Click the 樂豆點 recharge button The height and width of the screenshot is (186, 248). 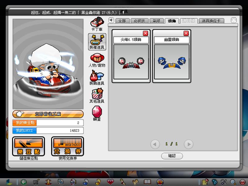click(29, 146)
